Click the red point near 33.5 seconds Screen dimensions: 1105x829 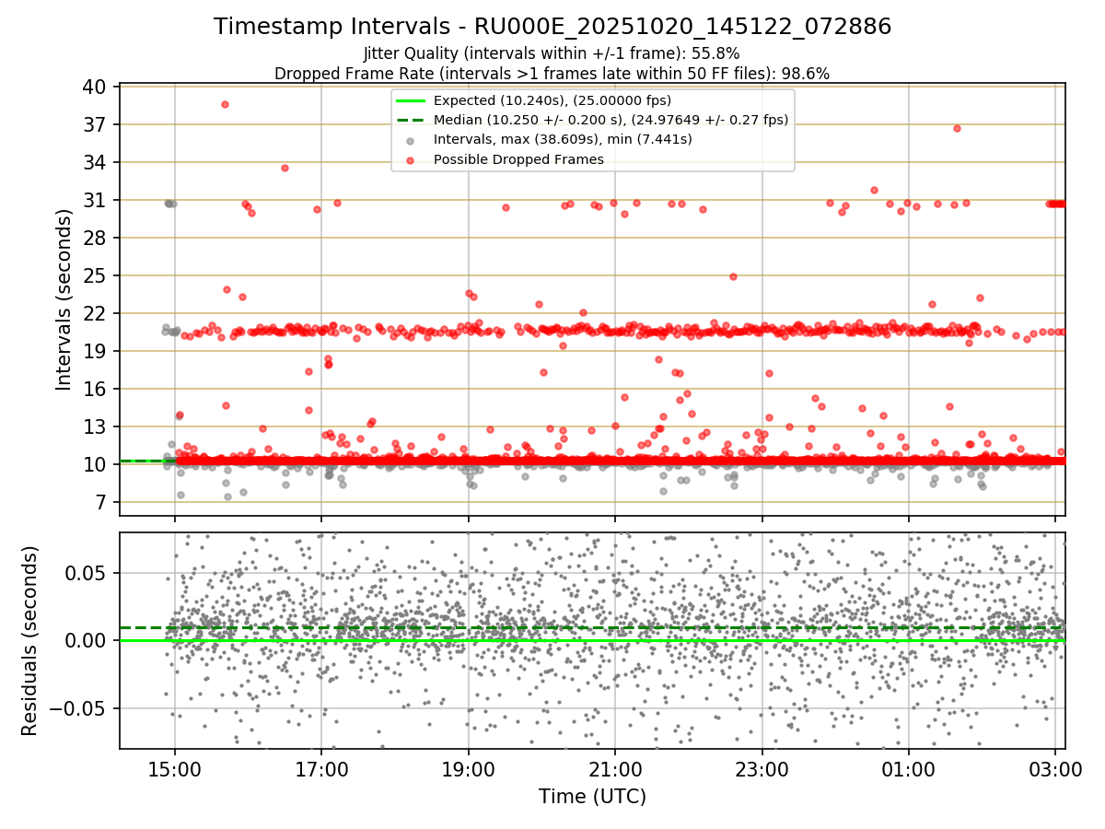285,168
